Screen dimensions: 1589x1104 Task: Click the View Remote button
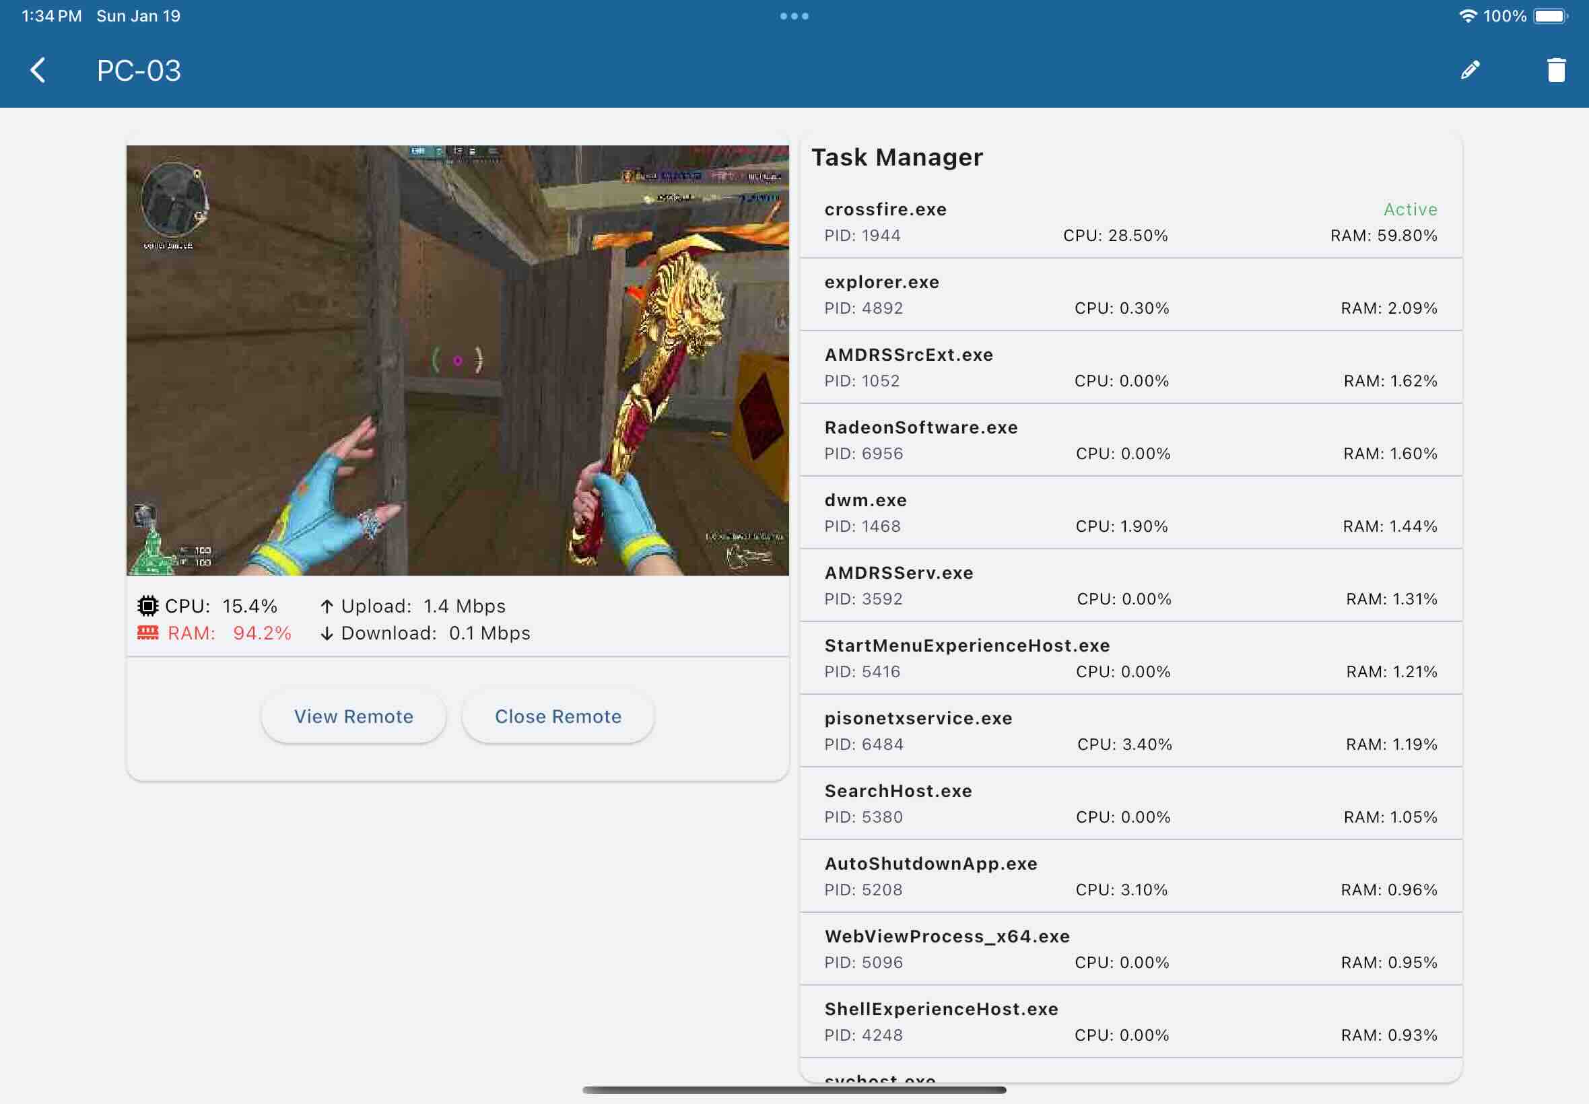point(353,716)
